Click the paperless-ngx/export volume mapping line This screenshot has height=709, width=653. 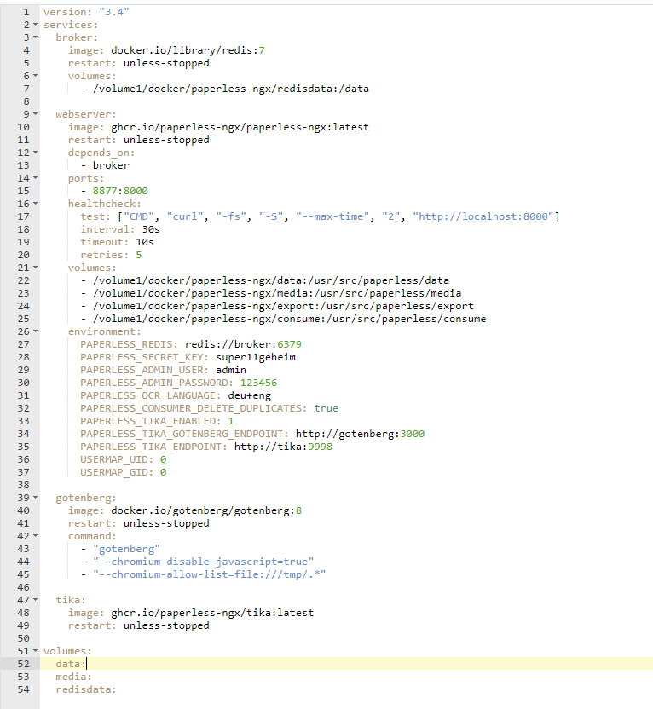(x=283, y=306)
